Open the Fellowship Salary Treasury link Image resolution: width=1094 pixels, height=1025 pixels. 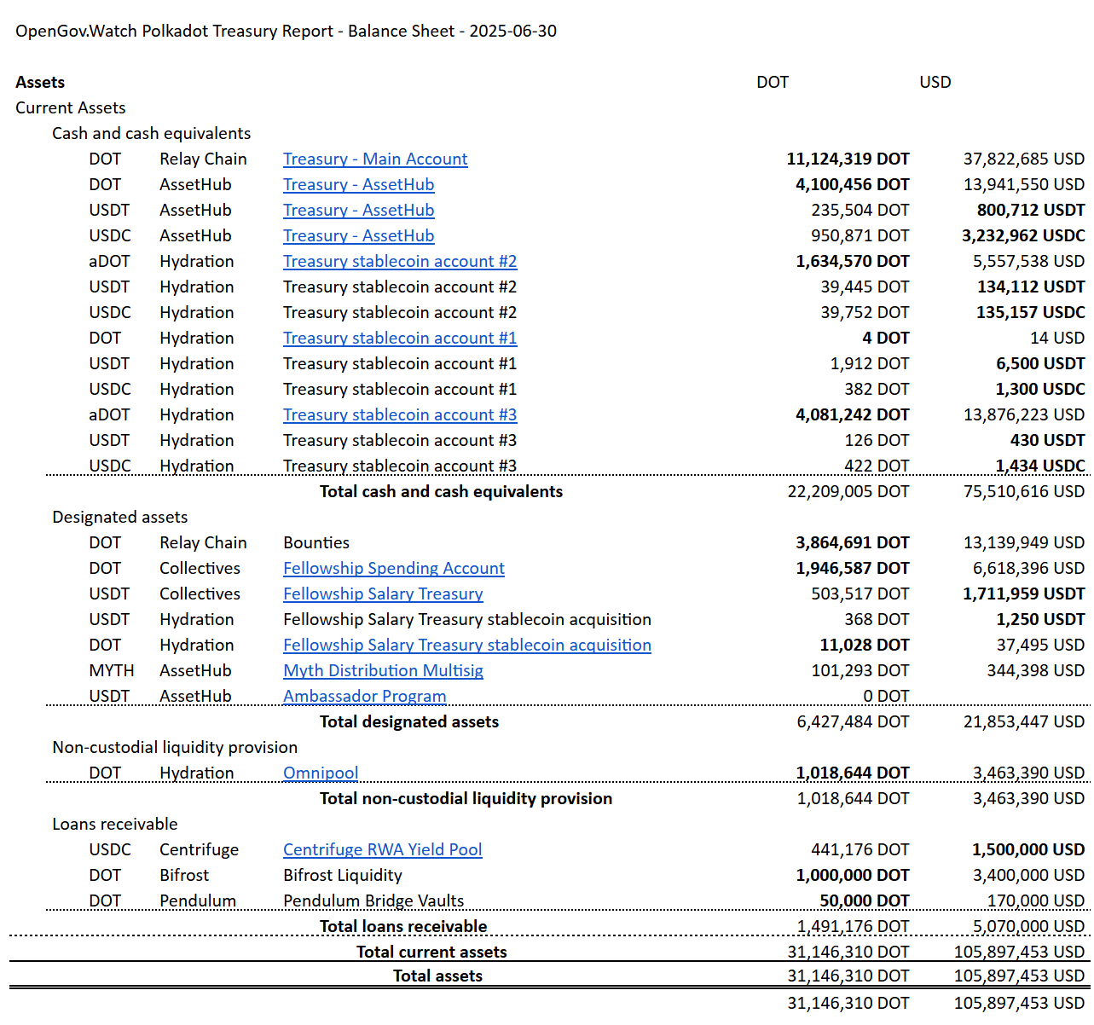click(383, 594)
